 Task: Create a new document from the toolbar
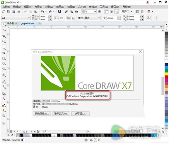[3, 11]
